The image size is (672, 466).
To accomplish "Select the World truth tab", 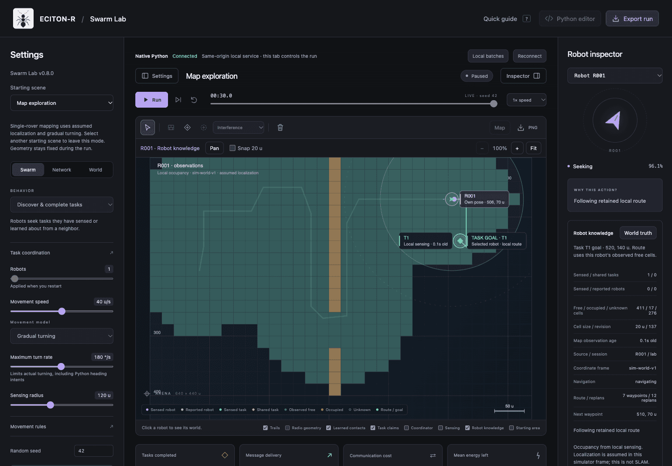I will (638, 233).
